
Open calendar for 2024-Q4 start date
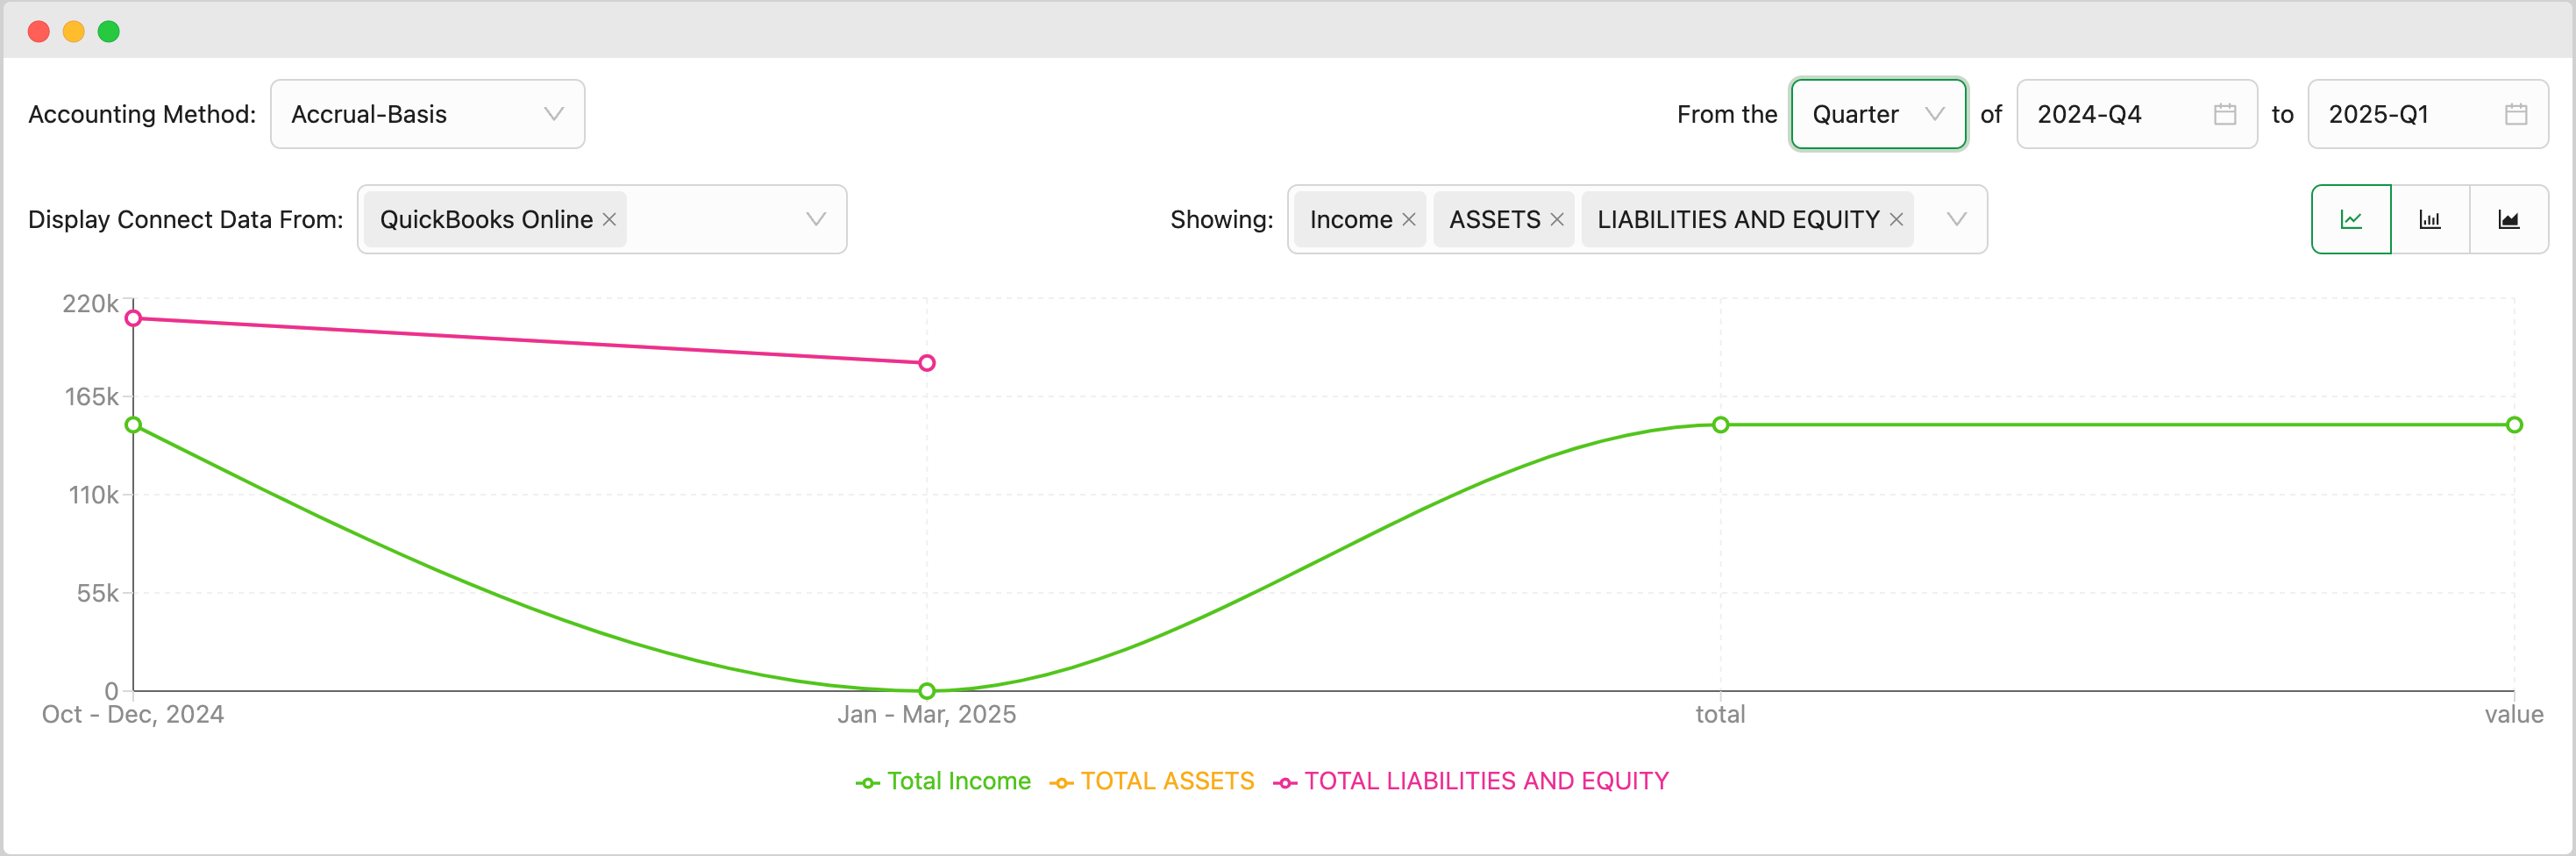(x=2224, y=114)
